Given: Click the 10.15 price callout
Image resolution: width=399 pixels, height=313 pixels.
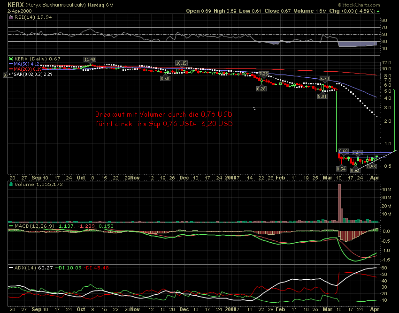Looking at the screenshot, I should coord(181,63).
